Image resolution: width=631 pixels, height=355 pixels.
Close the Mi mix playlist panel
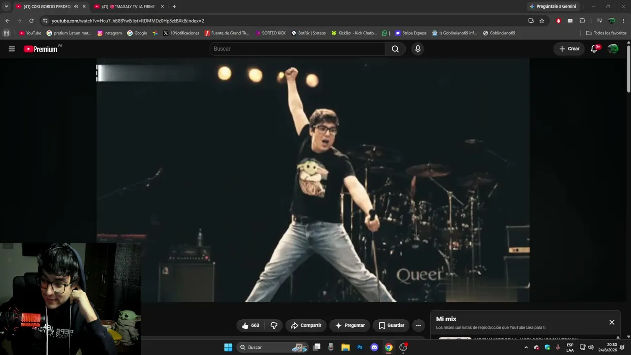612,322
